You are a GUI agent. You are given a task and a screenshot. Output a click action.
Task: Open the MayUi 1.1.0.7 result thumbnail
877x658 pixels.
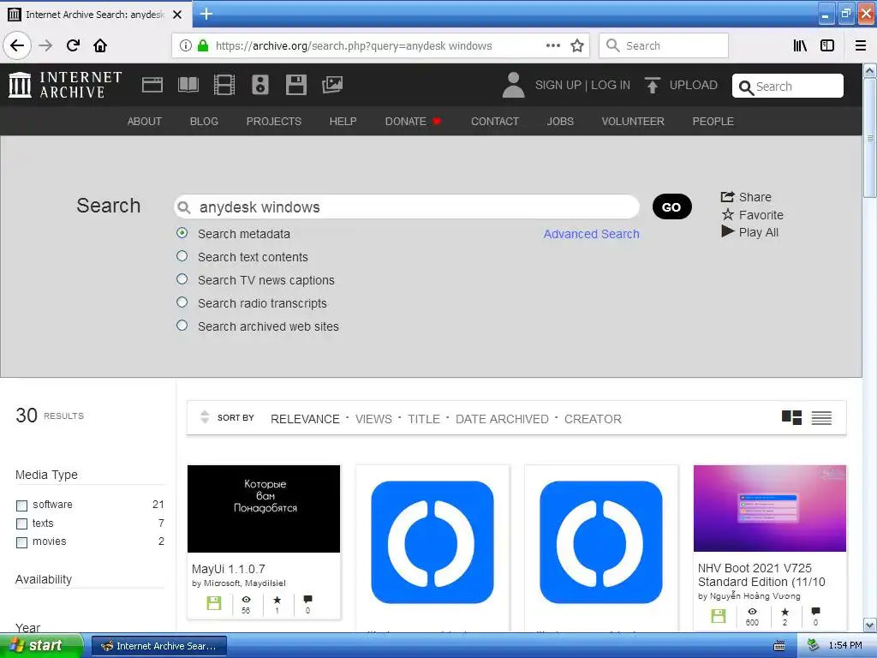[264, 509]
